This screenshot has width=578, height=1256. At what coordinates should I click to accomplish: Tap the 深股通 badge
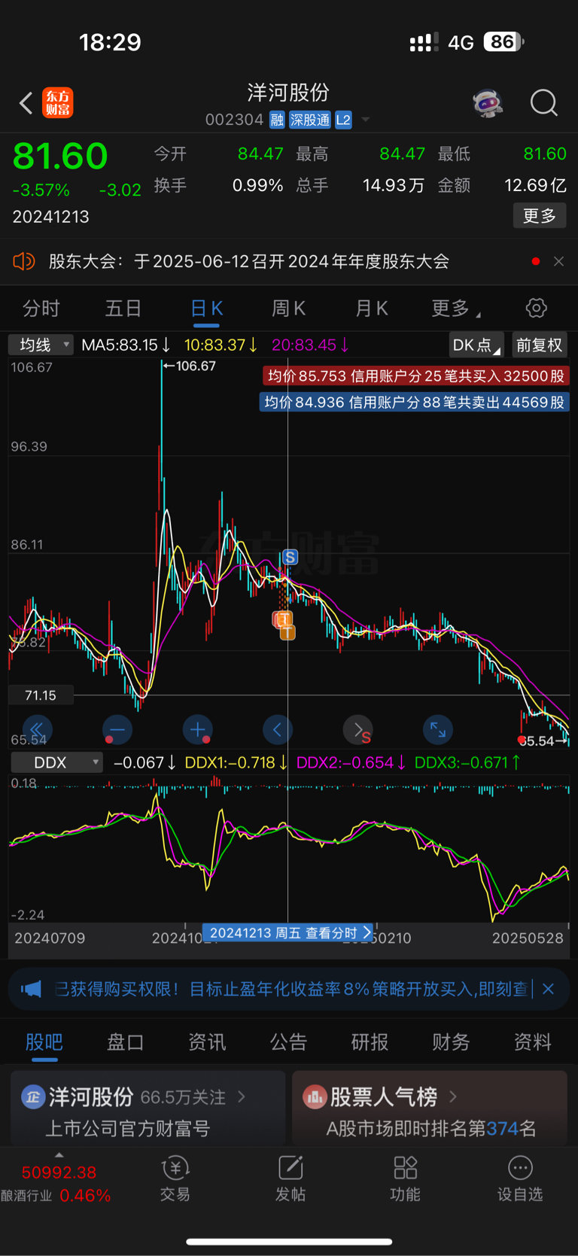coord(310,120)
